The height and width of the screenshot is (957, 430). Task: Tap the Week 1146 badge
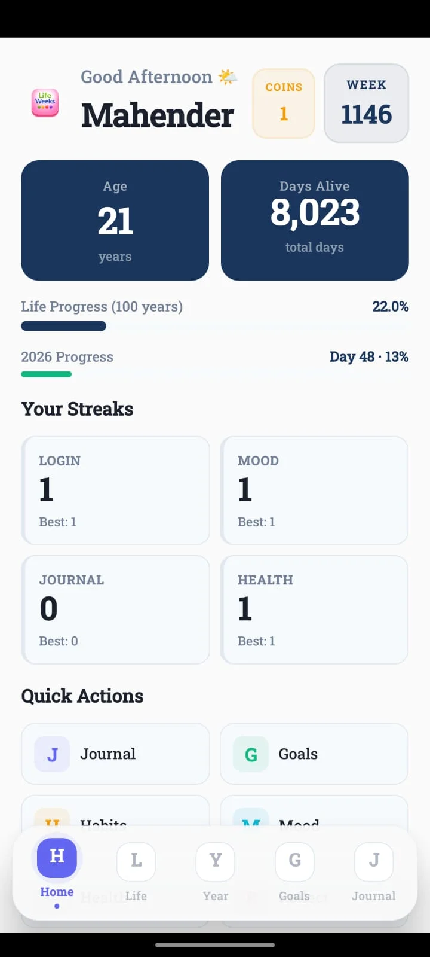366,103
